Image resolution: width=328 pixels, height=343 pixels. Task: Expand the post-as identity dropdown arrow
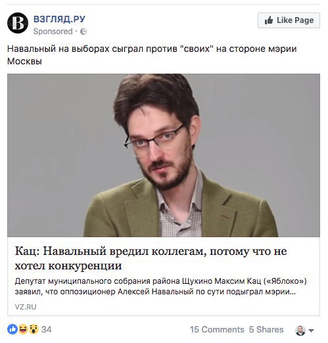coord(312,331)
